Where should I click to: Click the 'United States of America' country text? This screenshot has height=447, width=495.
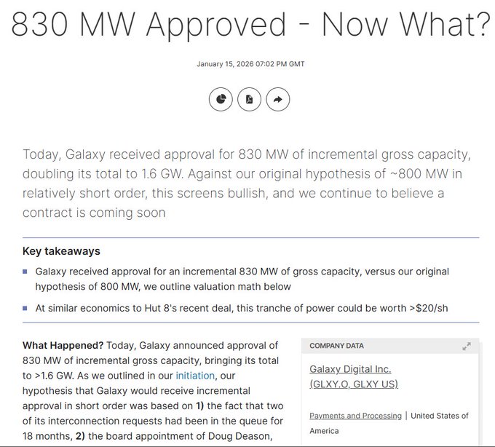[x=440, y=416]
